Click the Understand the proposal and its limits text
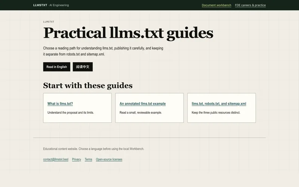The image size is (299, 187). pyautogui.click(x=71, y=113)
